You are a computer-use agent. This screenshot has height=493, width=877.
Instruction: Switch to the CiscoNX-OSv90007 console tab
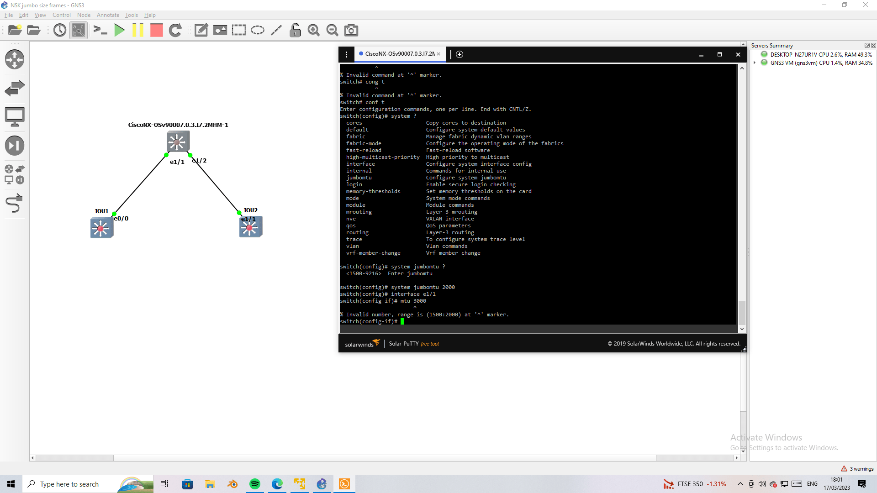coord(397,54)
